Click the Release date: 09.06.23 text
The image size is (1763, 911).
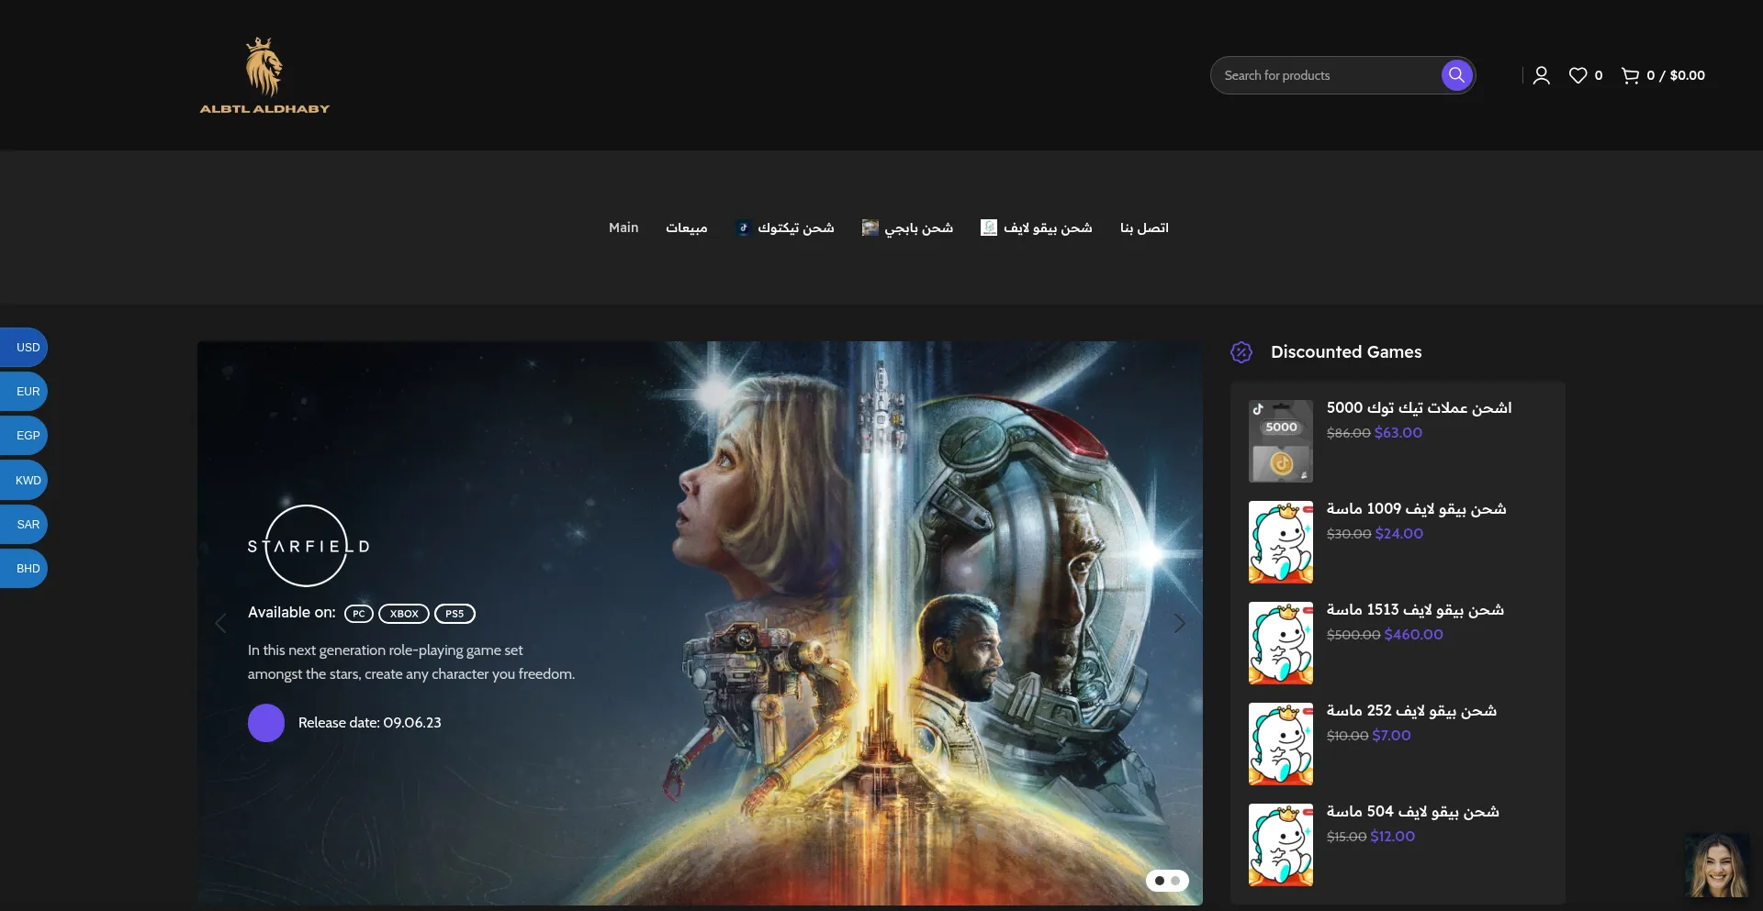coord(370,723)
